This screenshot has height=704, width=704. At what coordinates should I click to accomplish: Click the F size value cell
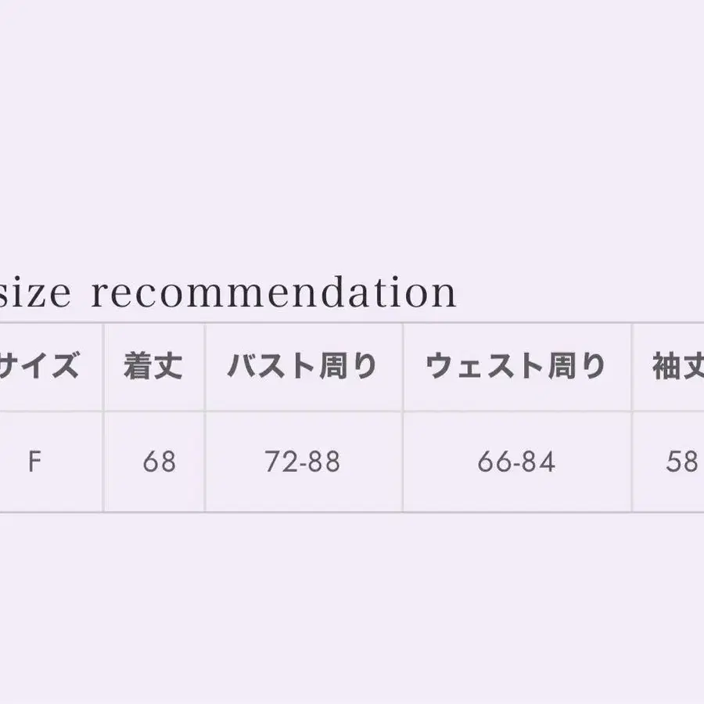pos(34,462)
